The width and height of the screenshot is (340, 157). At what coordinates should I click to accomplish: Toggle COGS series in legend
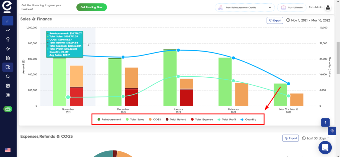[155, 119]
